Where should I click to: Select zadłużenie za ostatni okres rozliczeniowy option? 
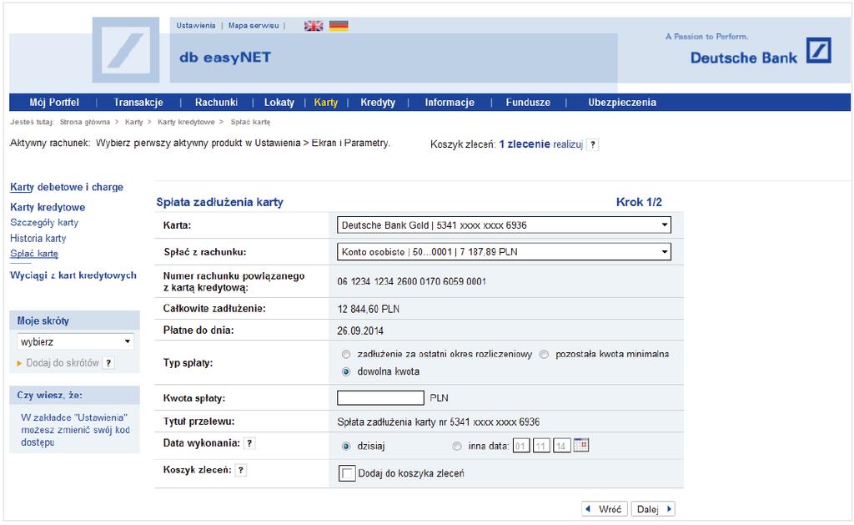click(x=346, y=355)
